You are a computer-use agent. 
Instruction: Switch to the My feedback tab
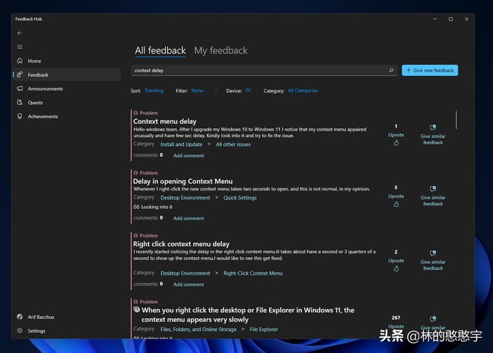220,50
